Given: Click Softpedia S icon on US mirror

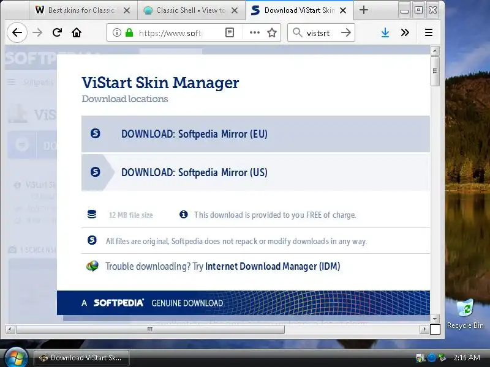Looking at the screenshot, I should click(x=96, y=172).
